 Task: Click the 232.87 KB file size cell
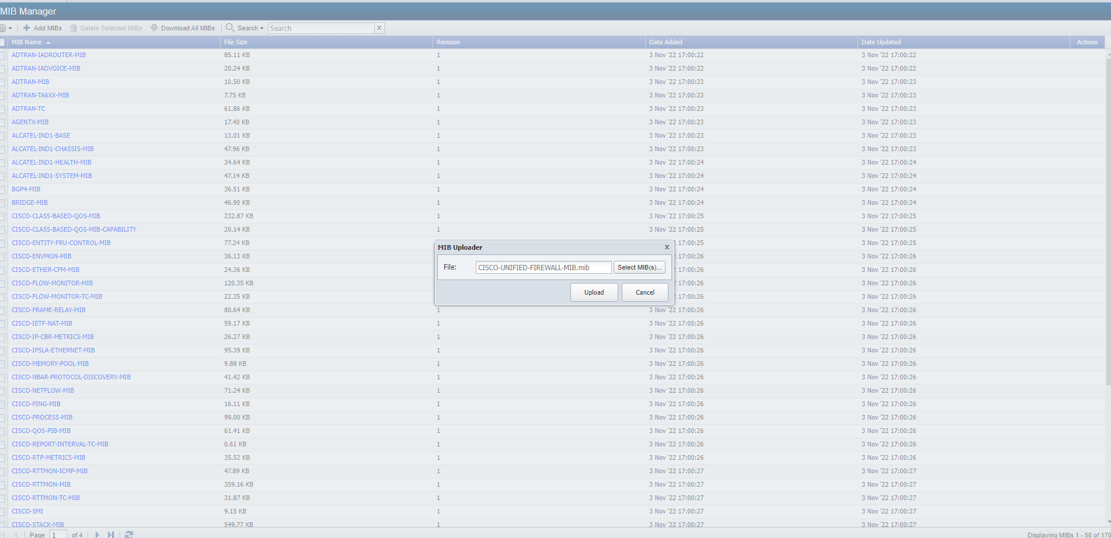pos(239,216)
